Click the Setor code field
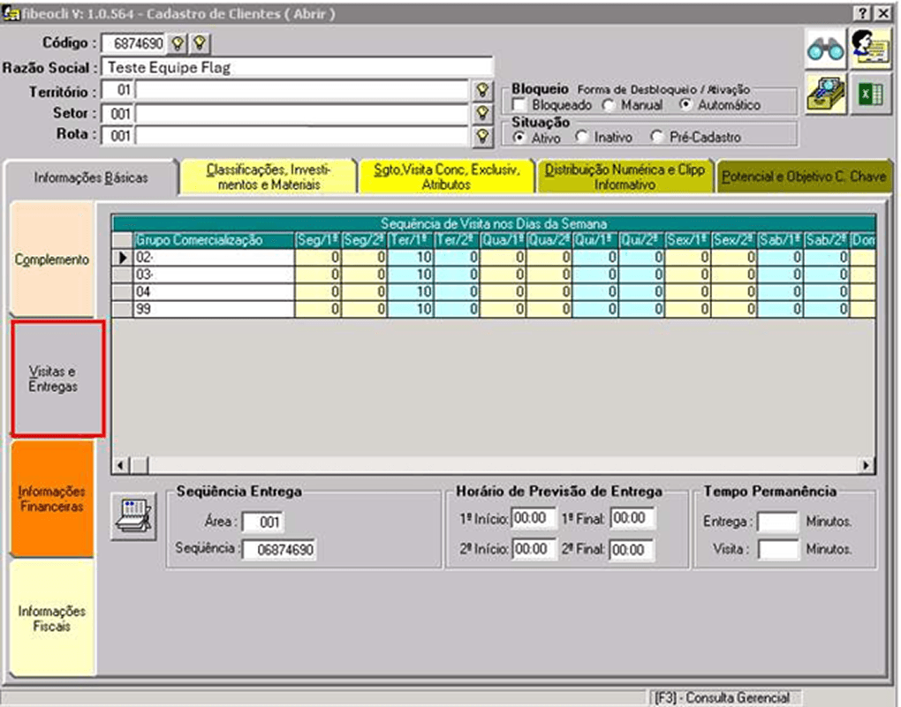The image size is (901, 707). (x=117, y=113)
